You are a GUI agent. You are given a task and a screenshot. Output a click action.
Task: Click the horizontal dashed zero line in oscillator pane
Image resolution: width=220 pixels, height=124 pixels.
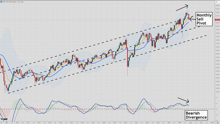pyautogui.click(x=88, y=109)
